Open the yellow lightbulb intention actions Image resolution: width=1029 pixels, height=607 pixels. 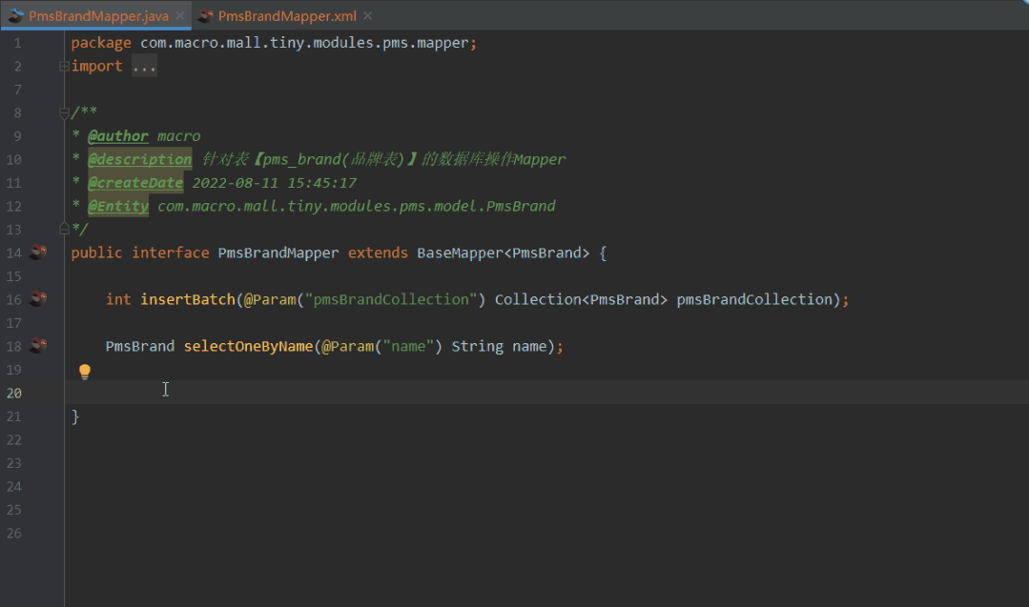(85, 372)
